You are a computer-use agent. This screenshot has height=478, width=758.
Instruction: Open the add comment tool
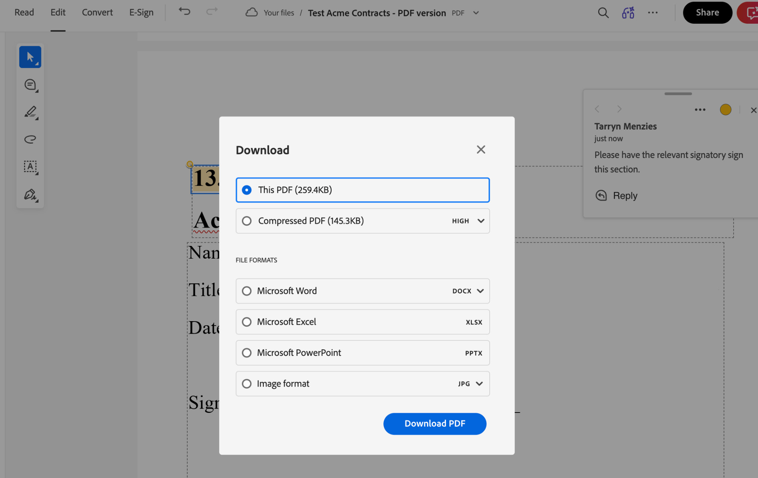tap(30, 85)
